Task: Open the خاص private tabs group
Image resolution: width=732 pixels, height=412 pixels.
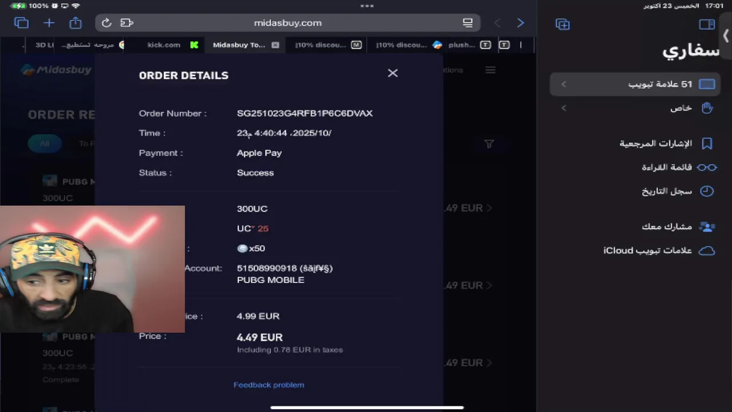Action: pyautogui.click(x=635, y=108)
